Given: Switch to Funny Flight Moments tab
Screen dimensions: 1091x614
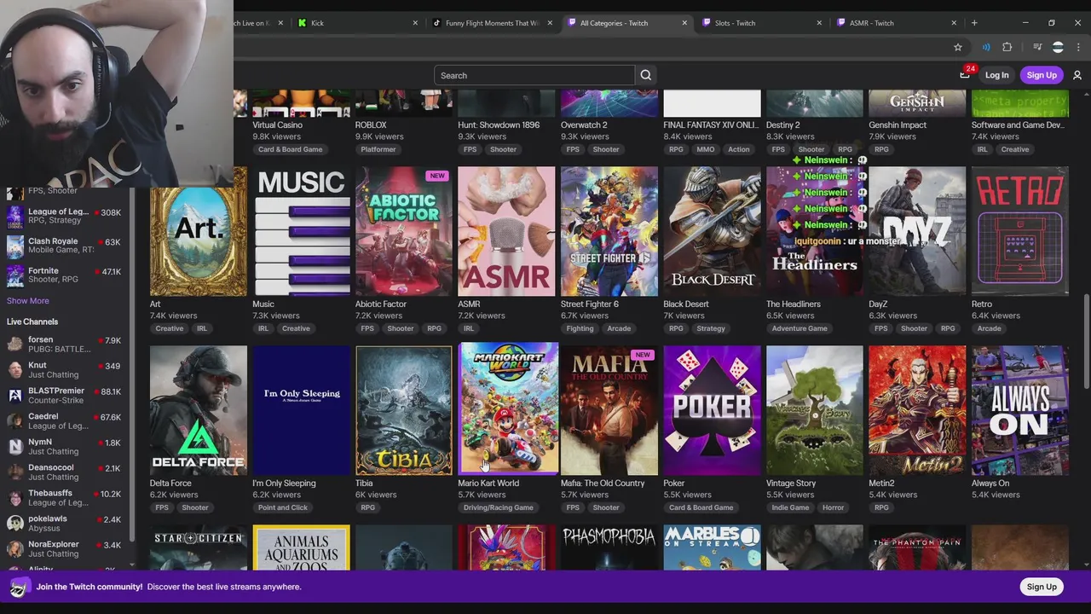Looking at the screenshot, I should coord(493,23).
